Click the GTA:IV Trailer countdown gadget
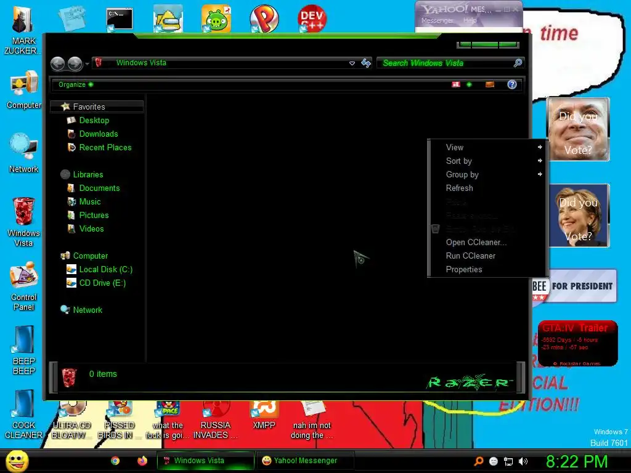This screenshot has height=473, width=631. [577, 343]
